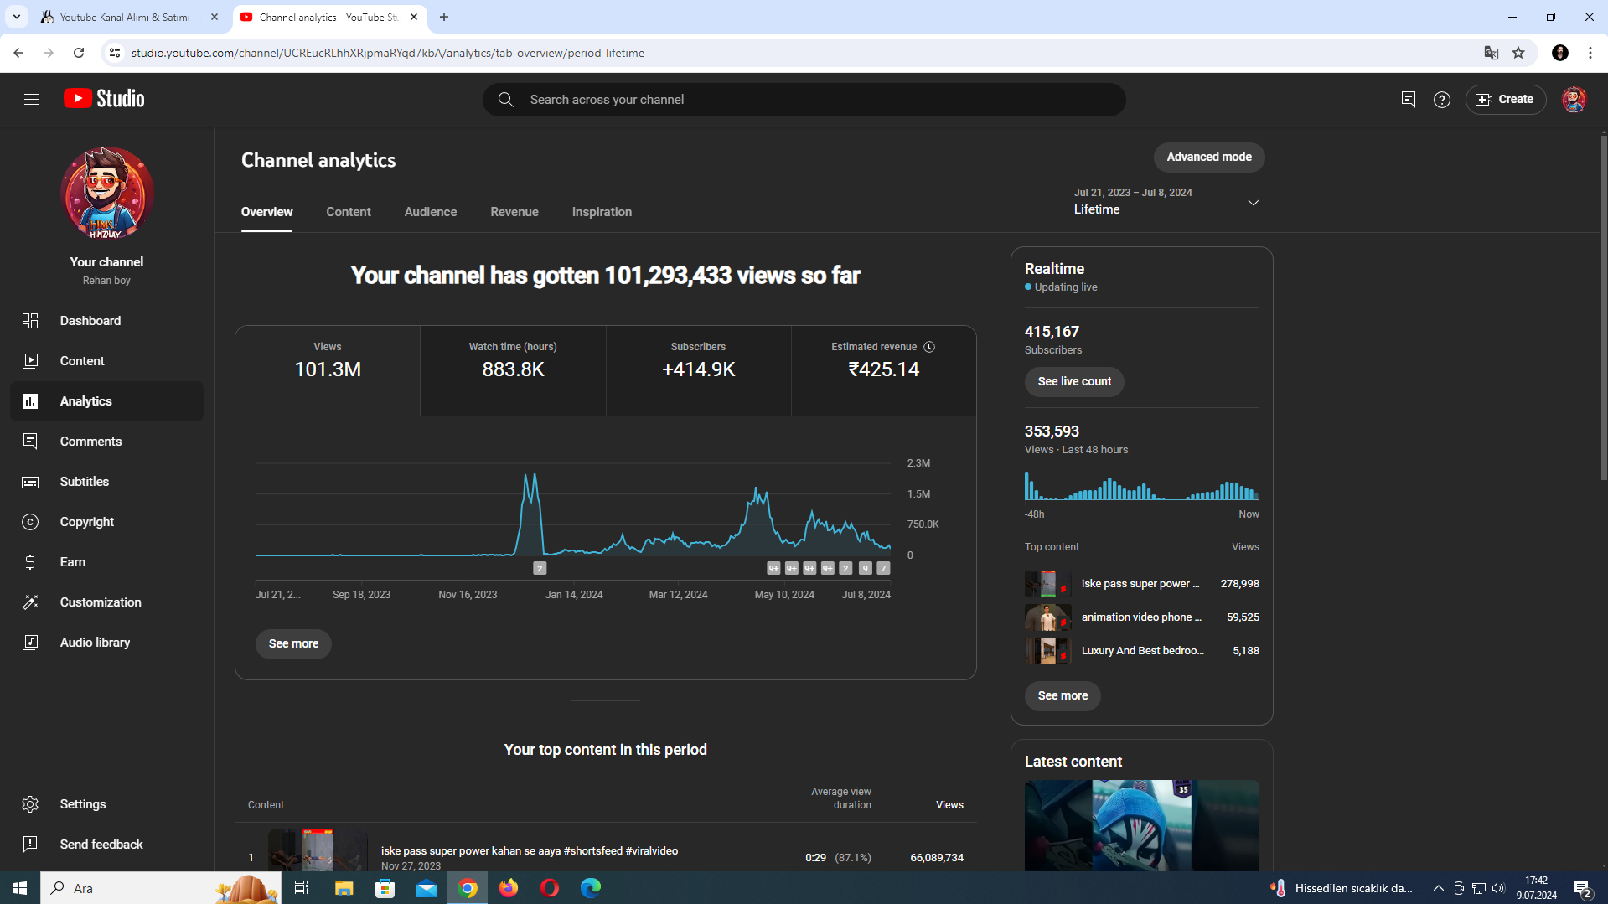Open the Help question mark icon
The width and height of the screenshot is (1608, 904).
1441,100
